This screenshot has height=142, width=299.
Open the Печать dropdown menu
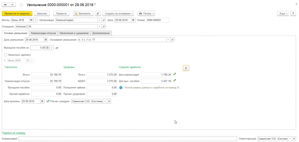click(x=146, y=13)
